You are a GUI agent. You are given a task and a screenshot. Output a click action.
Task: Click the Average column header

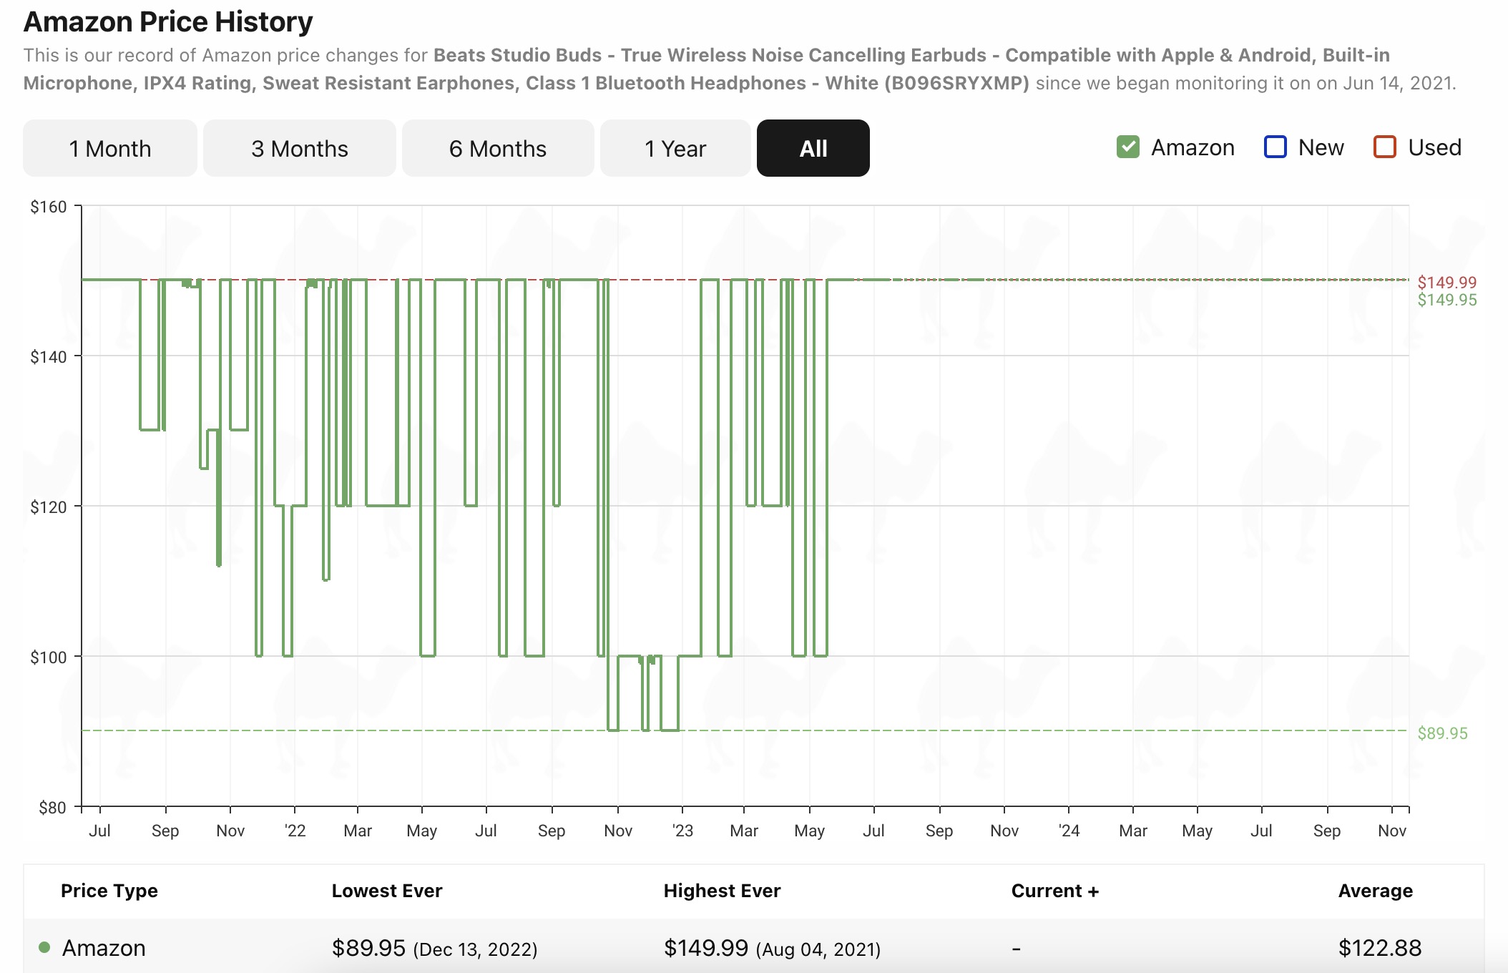pos(1376,891)
